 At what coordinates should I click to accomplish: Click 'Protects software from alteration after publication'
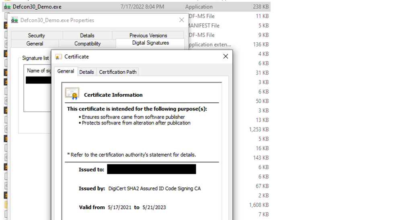(136, 123)
